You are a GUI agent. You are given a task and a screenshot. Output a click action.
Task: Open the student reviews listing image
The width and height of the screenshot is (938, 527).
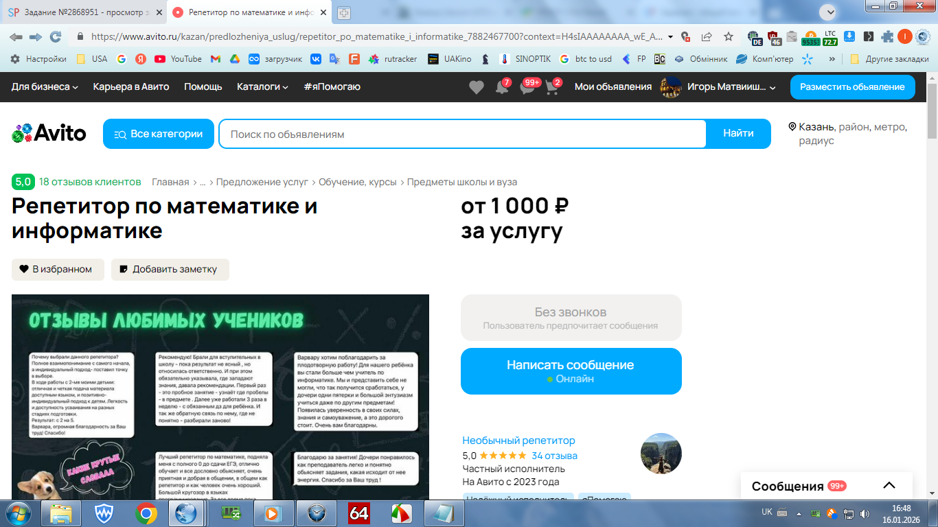[x=220, y=397]
